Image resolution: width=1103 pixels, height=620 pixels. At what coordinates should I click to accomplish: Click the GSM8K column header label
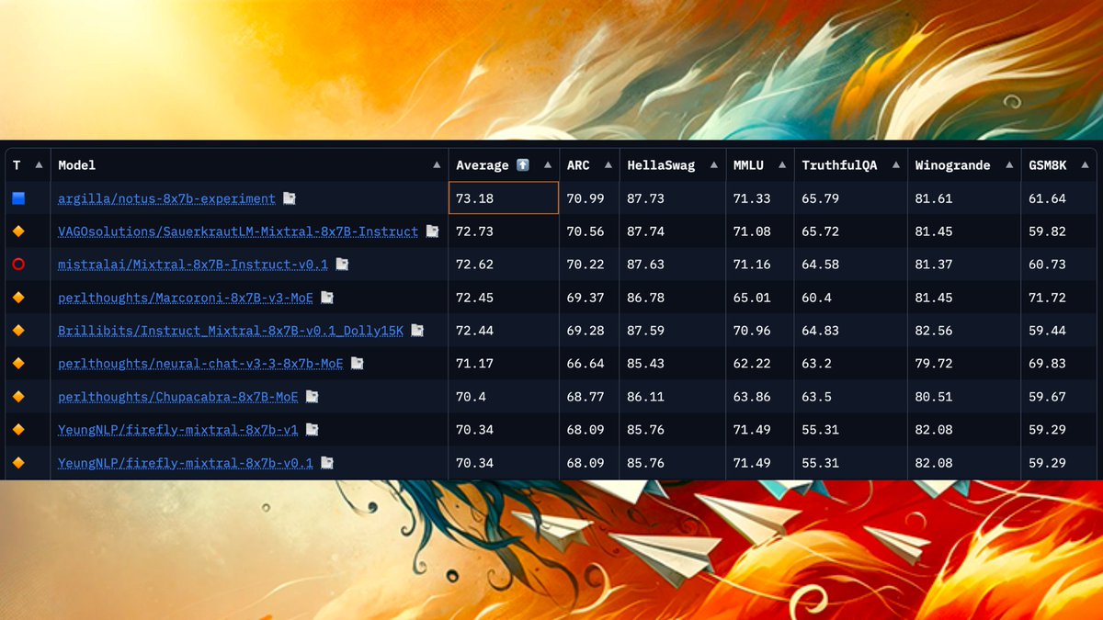point(1048,165)
